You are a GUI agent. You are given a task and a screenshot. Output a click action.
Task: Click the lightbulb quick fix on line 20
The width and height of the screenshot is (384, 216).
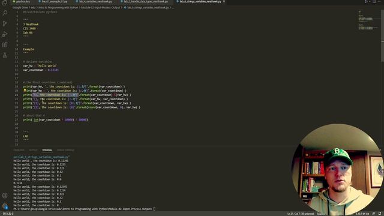click(25, 91)
